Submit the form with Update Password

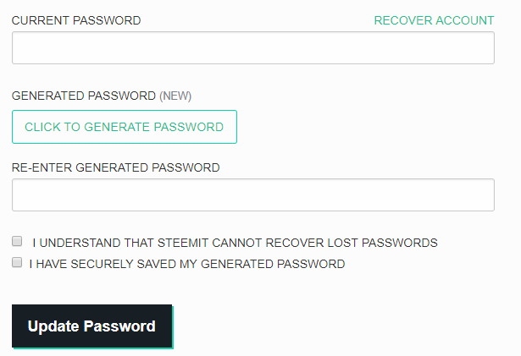pos(91,326)
